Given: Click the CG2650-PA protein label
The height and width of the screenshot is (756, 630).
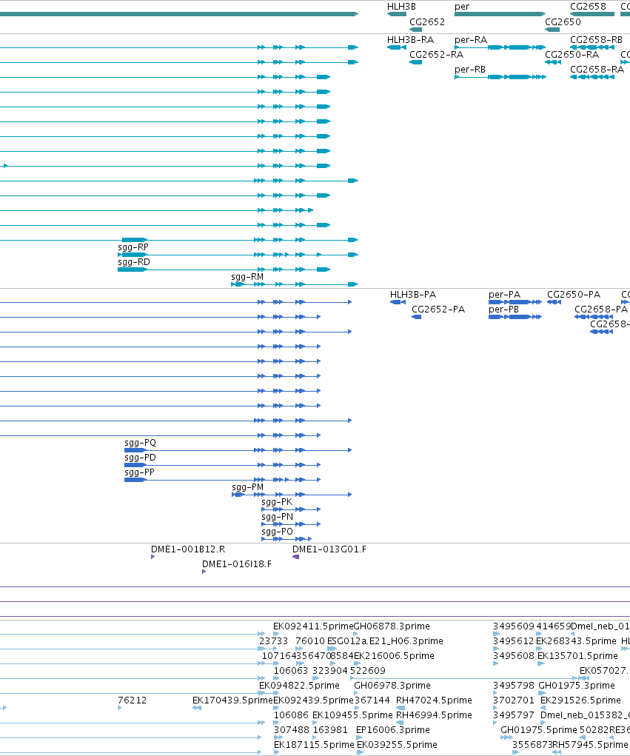Looking at the screenshot, I should [574, 295].
